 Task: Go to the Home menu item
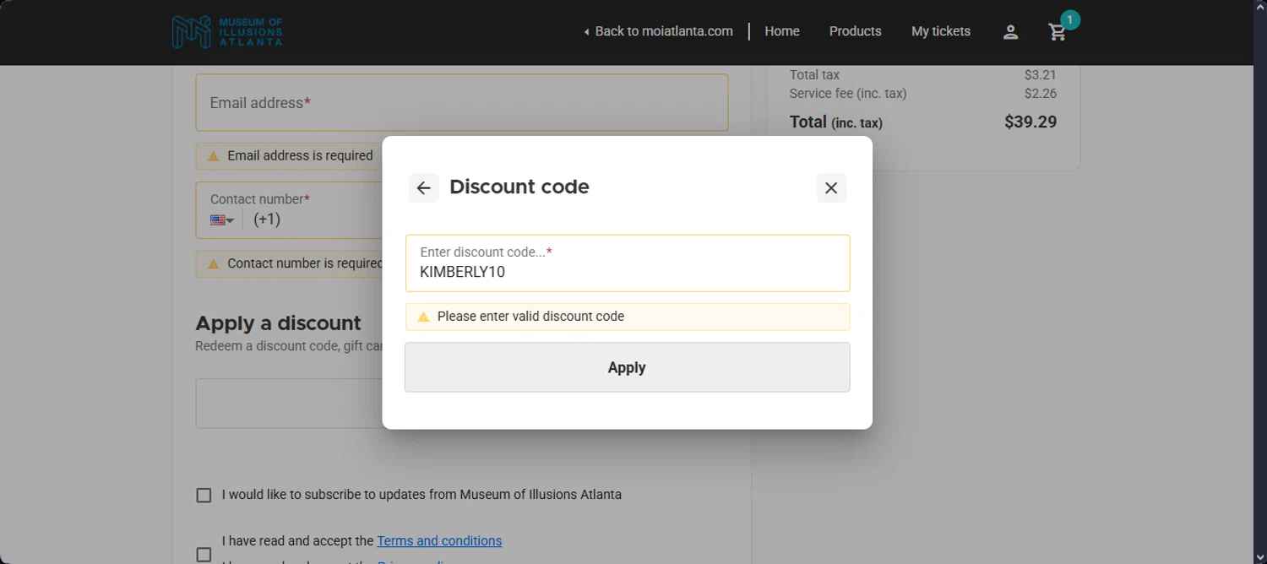782,31
